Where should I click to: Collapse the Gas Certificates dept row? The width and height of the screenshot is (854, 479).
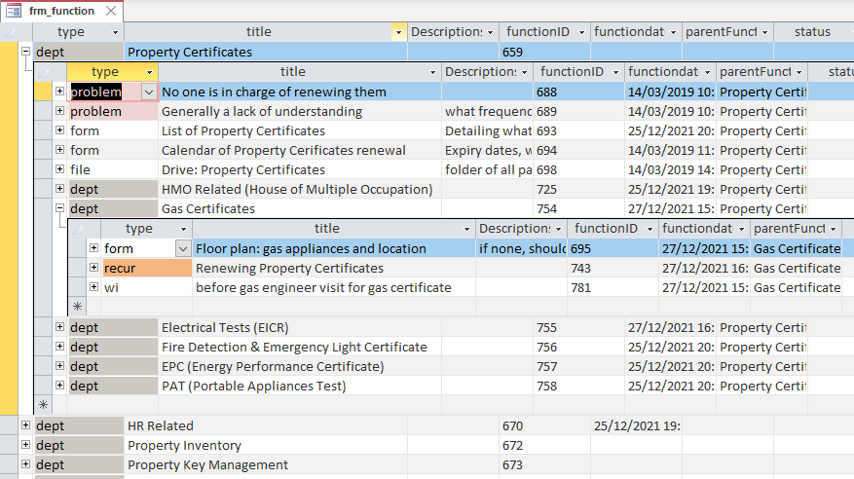(60, 208)
